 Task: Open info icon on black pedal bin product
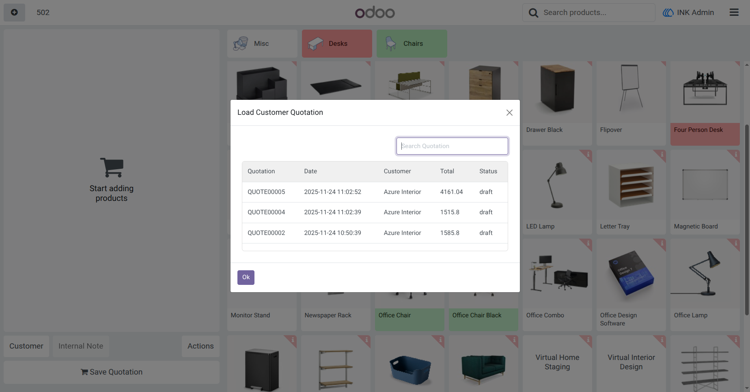293,339
